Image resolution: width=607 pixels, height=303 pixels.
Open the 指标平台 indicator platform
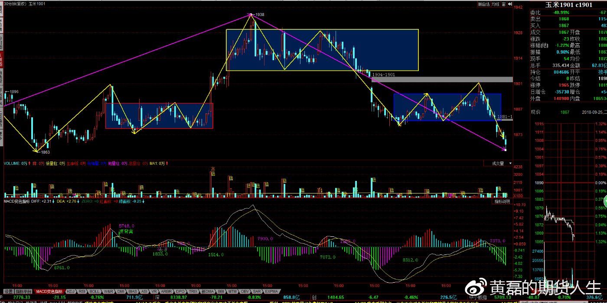[x=24, y=292]
